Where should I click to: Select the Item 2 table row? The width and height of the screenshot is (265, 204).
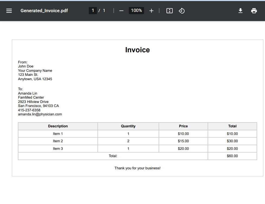(58, 141)
